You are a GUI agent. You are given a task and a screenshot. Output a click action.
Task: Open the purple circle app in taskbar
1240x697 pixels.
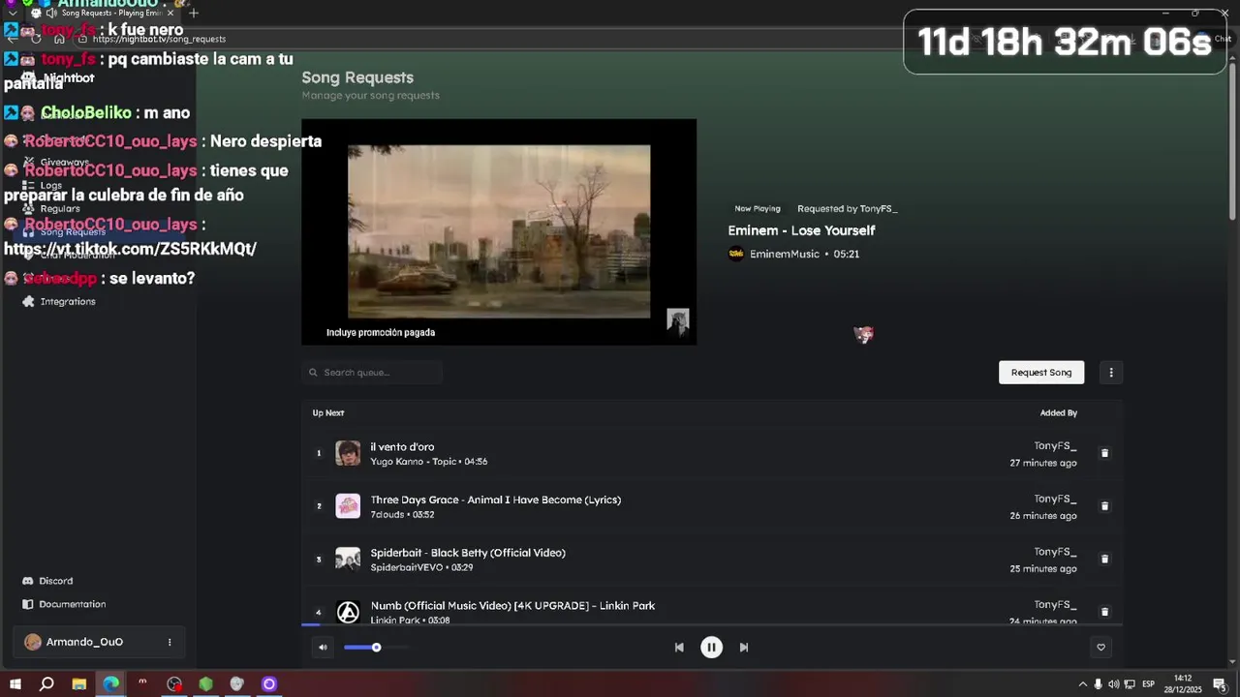269,684
